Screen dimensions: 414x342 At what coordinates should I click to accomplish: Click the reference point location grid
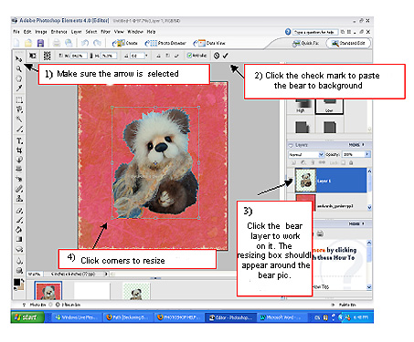coord(47,56)
